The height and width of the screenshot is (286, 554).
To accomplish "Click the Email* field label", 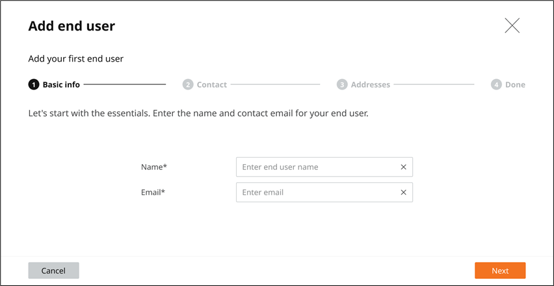I will click(x=153, y=193).
